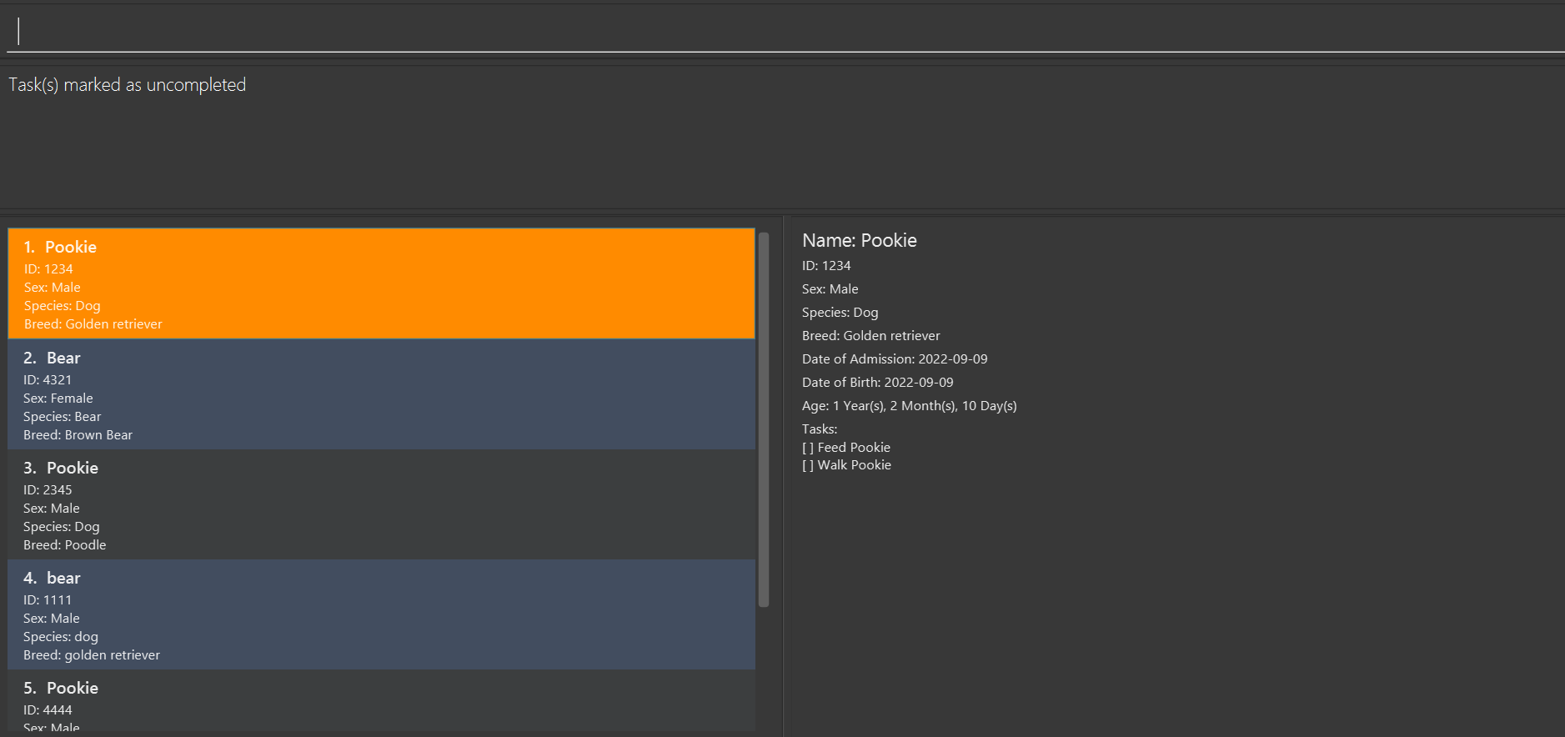Click 'Sex: Female' in the Bear card
Image resolution: width=1565 pixels, height=737 pixels.
tap(58, 399)
